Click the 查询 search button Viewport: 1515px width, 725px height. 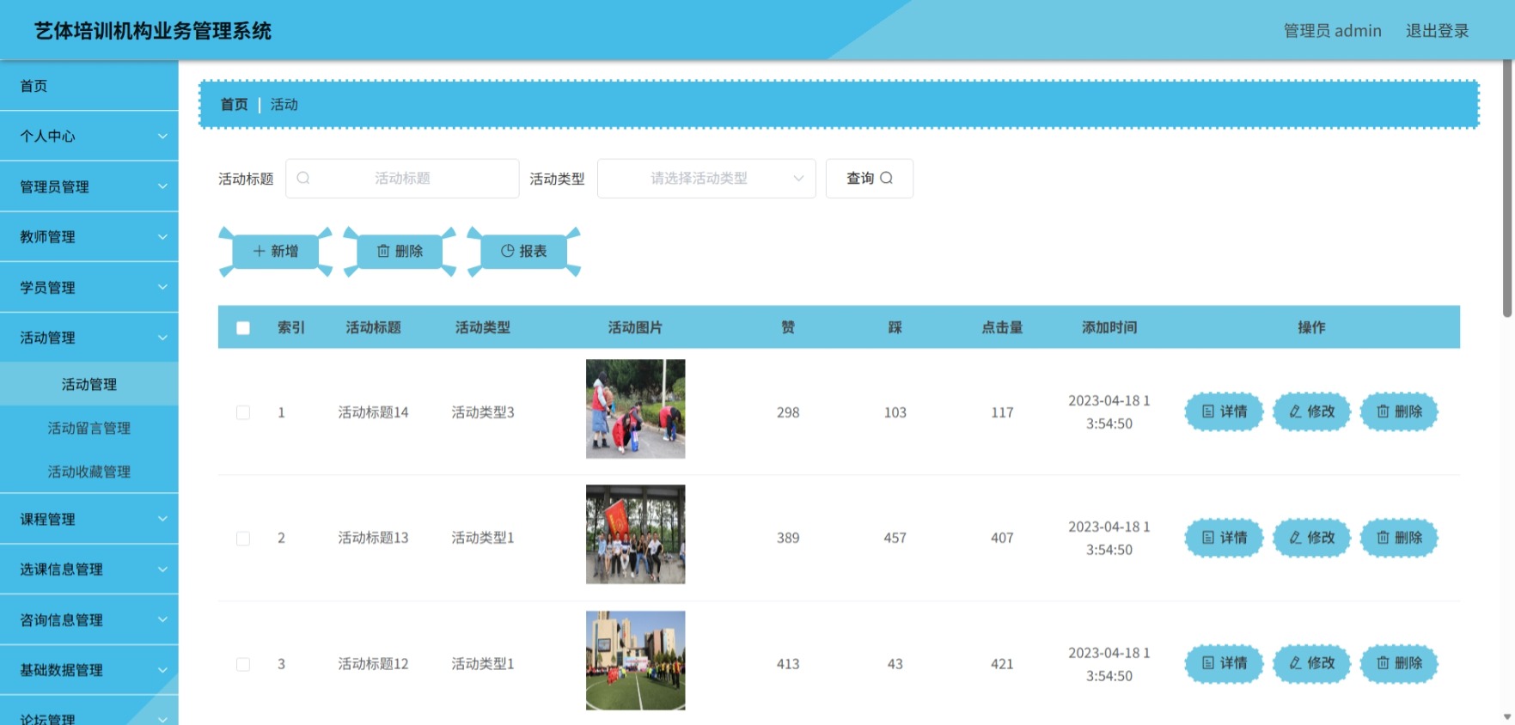[870, 179]
